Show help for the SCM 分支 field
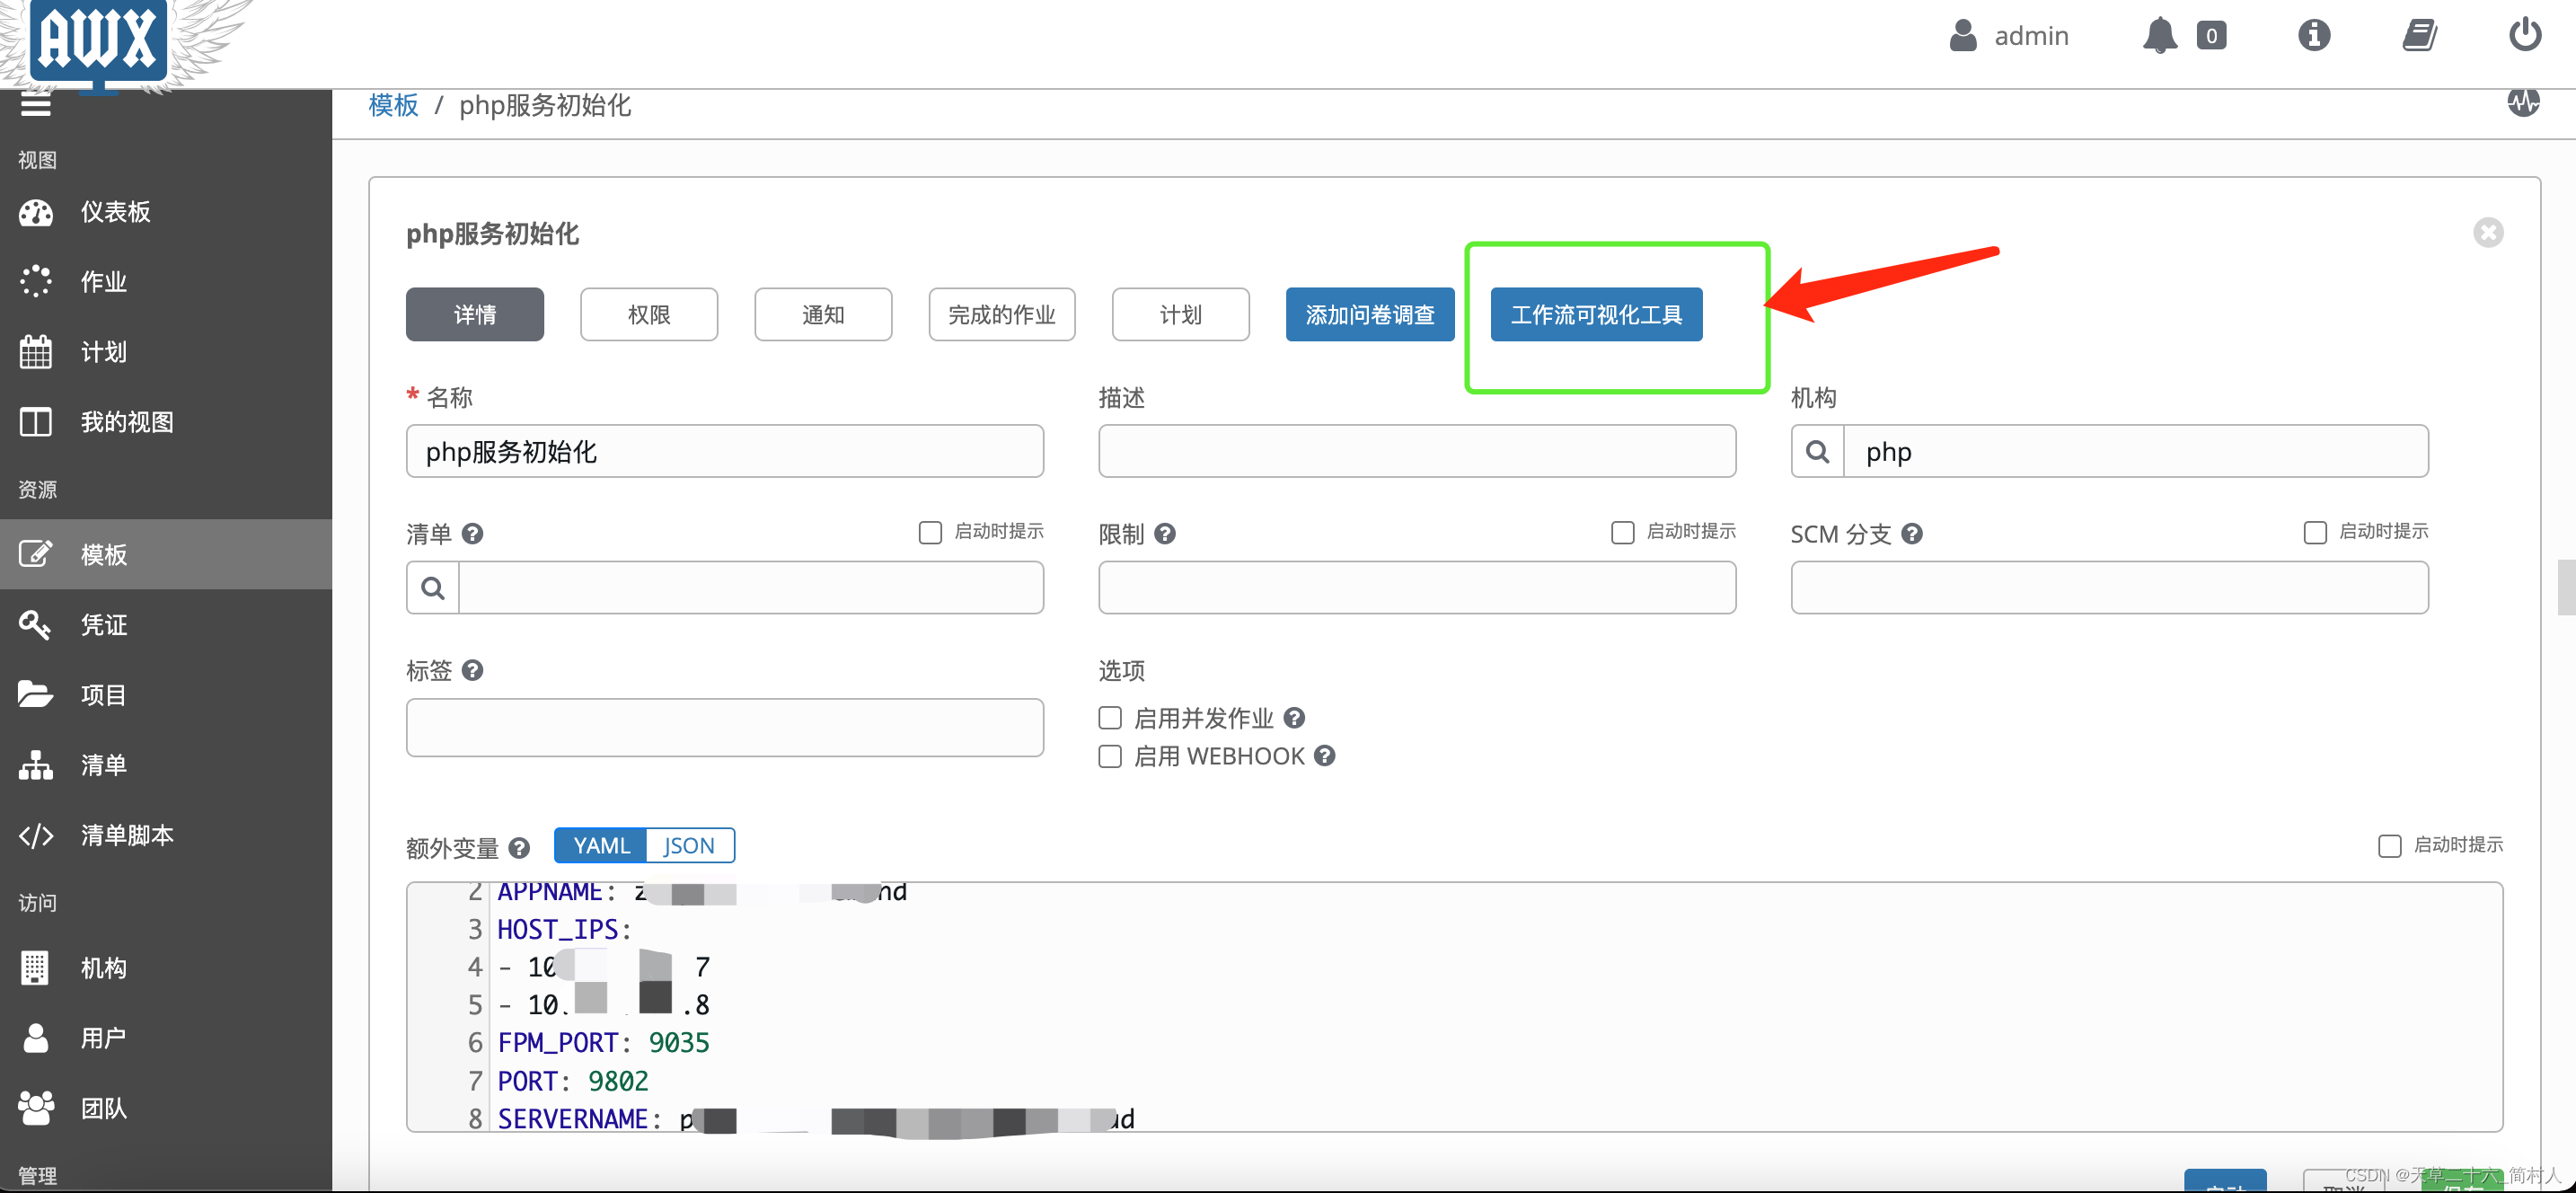This screenshot has width=2576, height=1193. [1912, 534]
